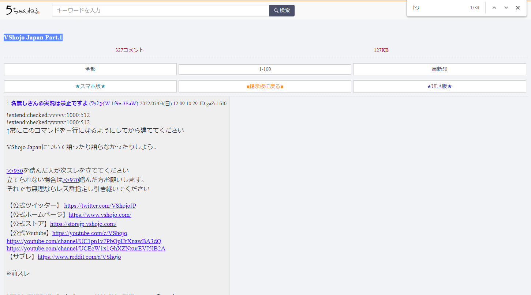Click the 5channel logo
The width and height of the screenshot is (531, 295).
23,11
